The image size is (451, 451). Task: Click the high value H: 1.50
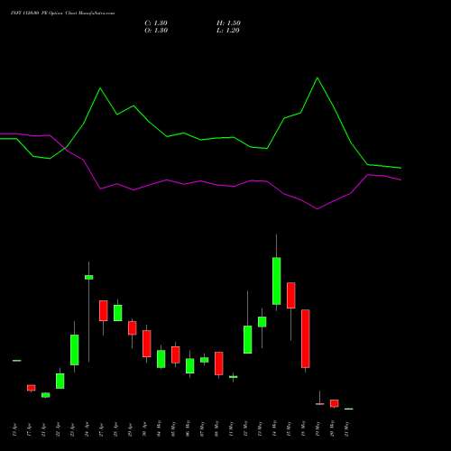tap(228, 23)
